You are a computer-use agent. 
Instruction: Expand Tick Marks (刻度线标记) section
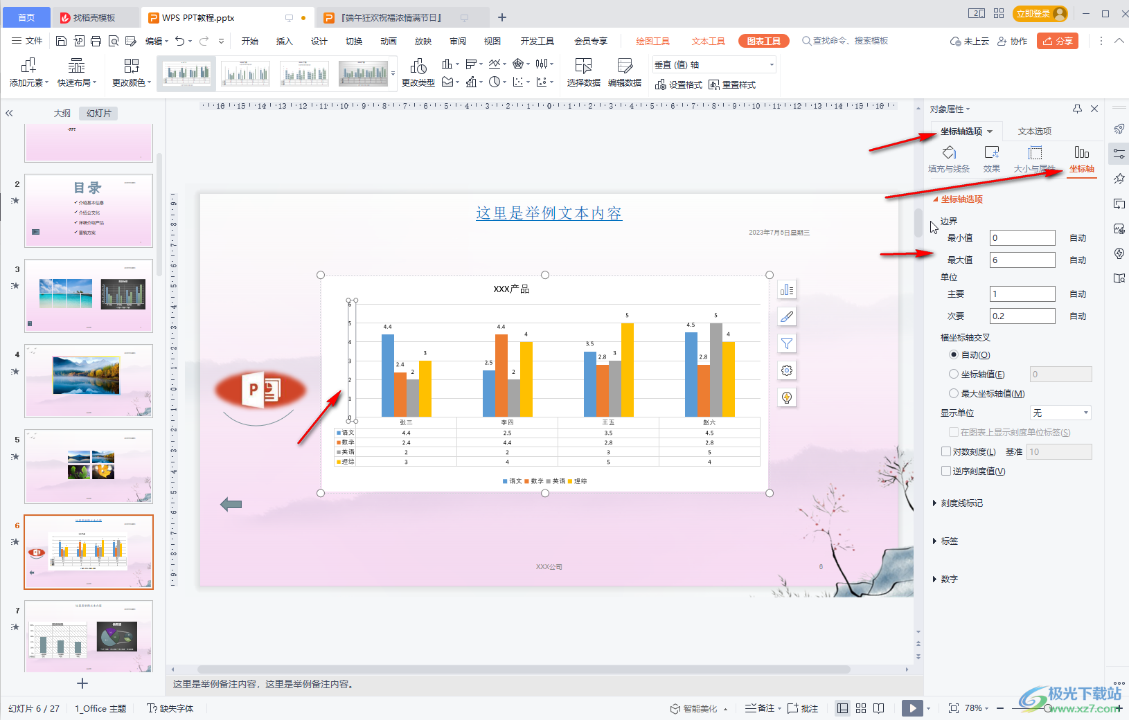(x=958, y=503)
